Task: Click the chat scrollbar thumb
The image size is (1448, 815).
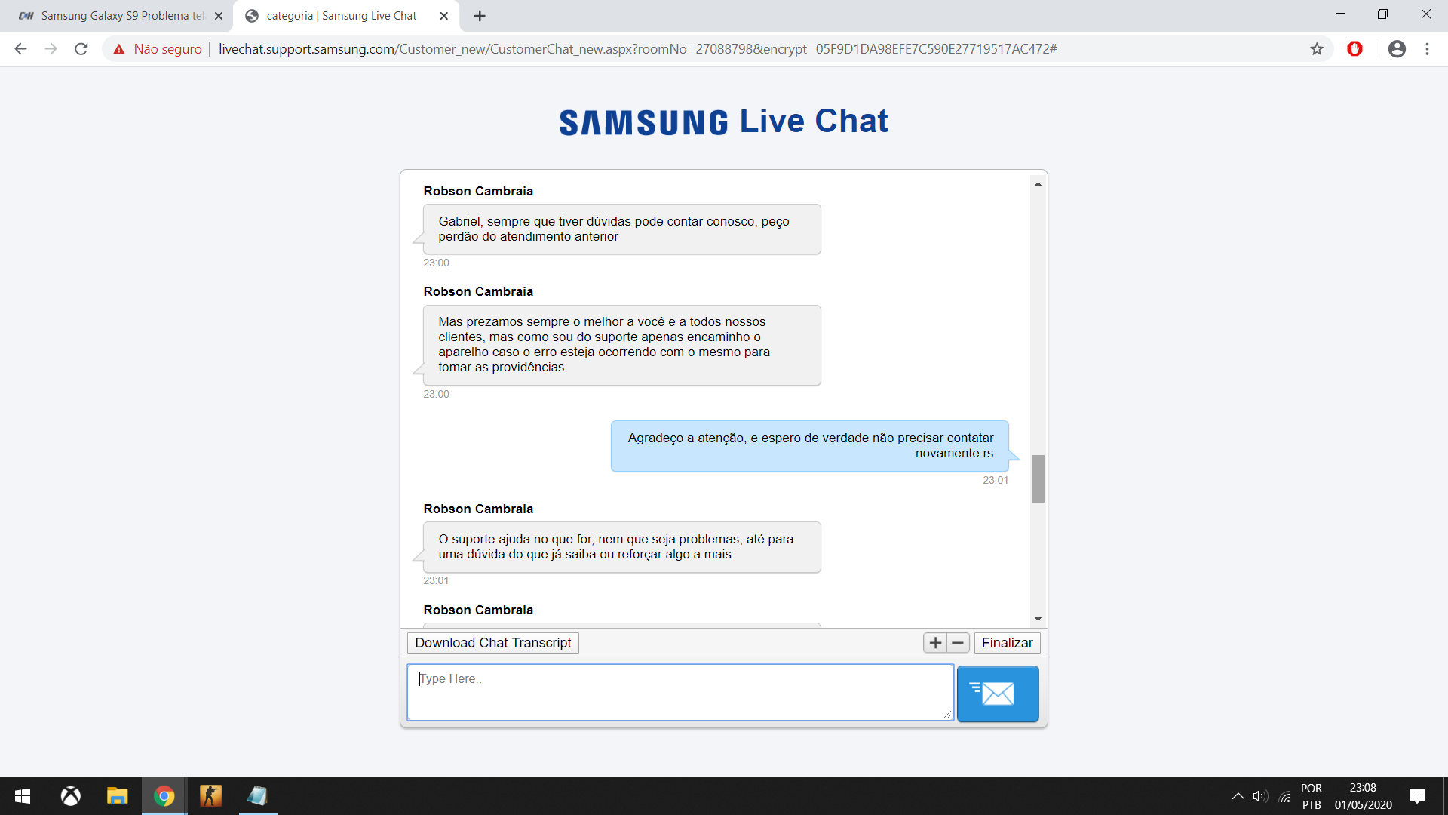Action: 1038,478
